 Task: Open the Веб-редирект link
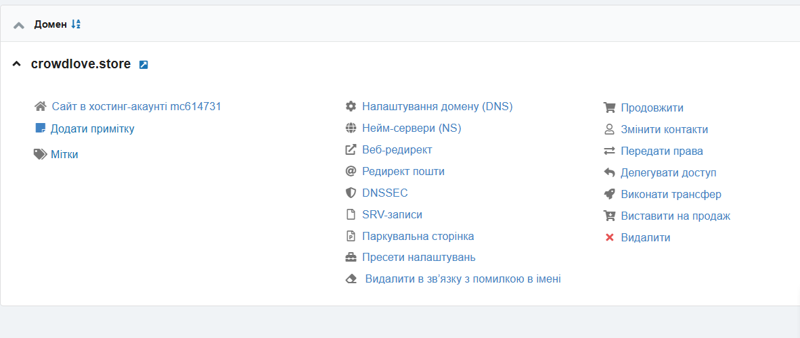397,149
